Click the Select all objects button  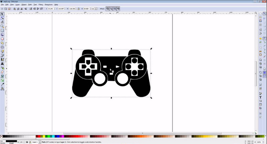pyautogui.click(x=2, y=9)
